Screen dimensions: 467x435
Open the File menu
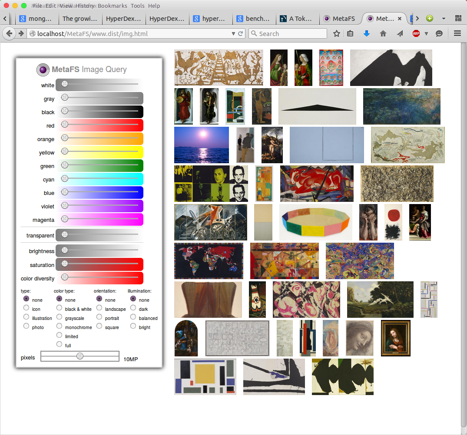pyautogui.click(x=37, y=6)
